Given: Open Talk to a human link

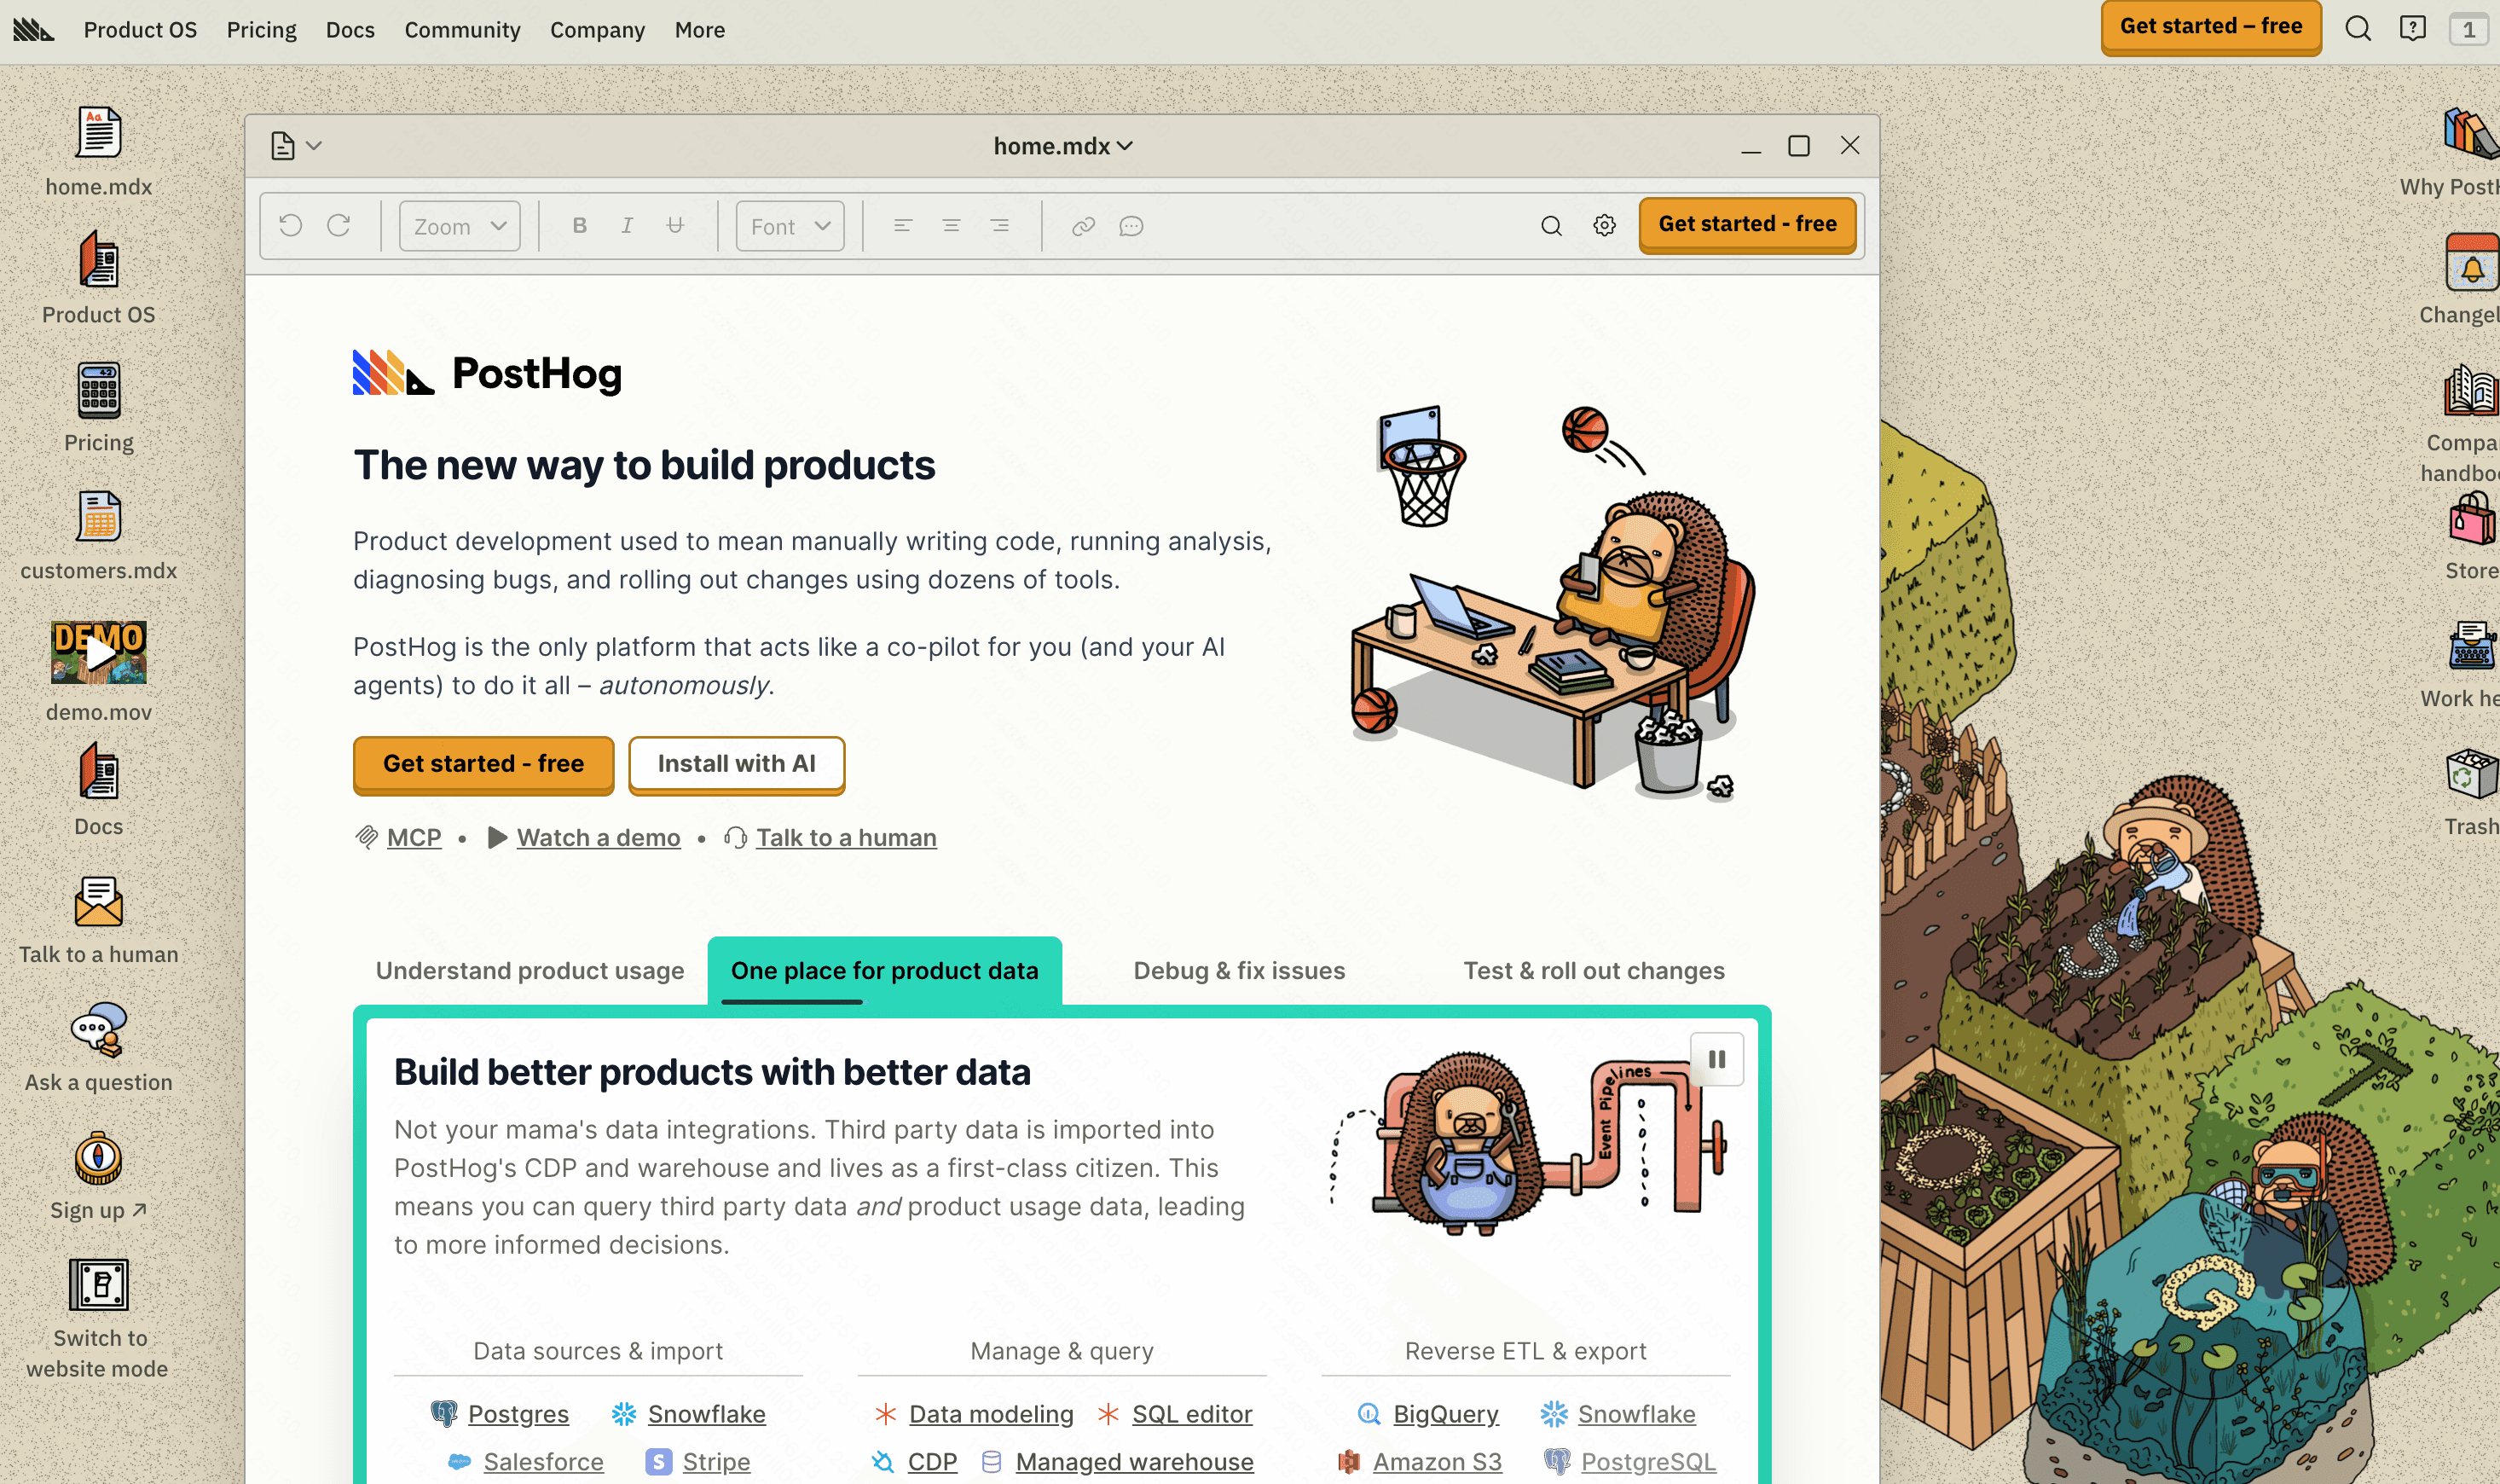Looking at the screenshot, I should [x=847, y=837].
